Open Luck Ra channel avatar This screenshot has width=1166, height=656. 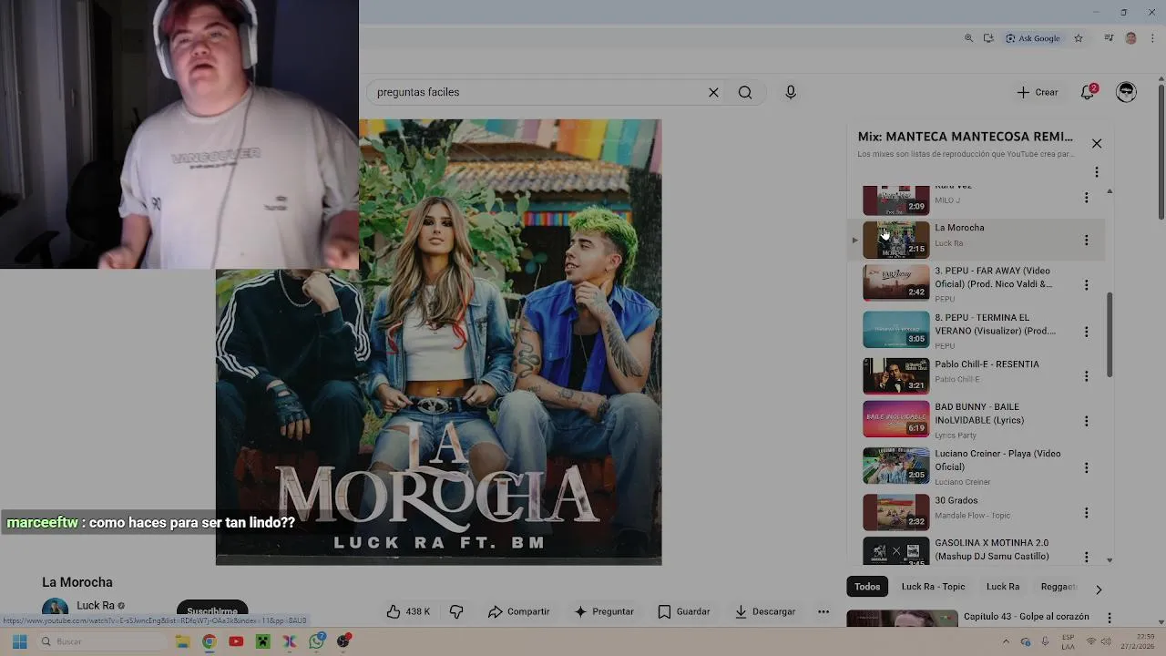[x=55, y=609]
